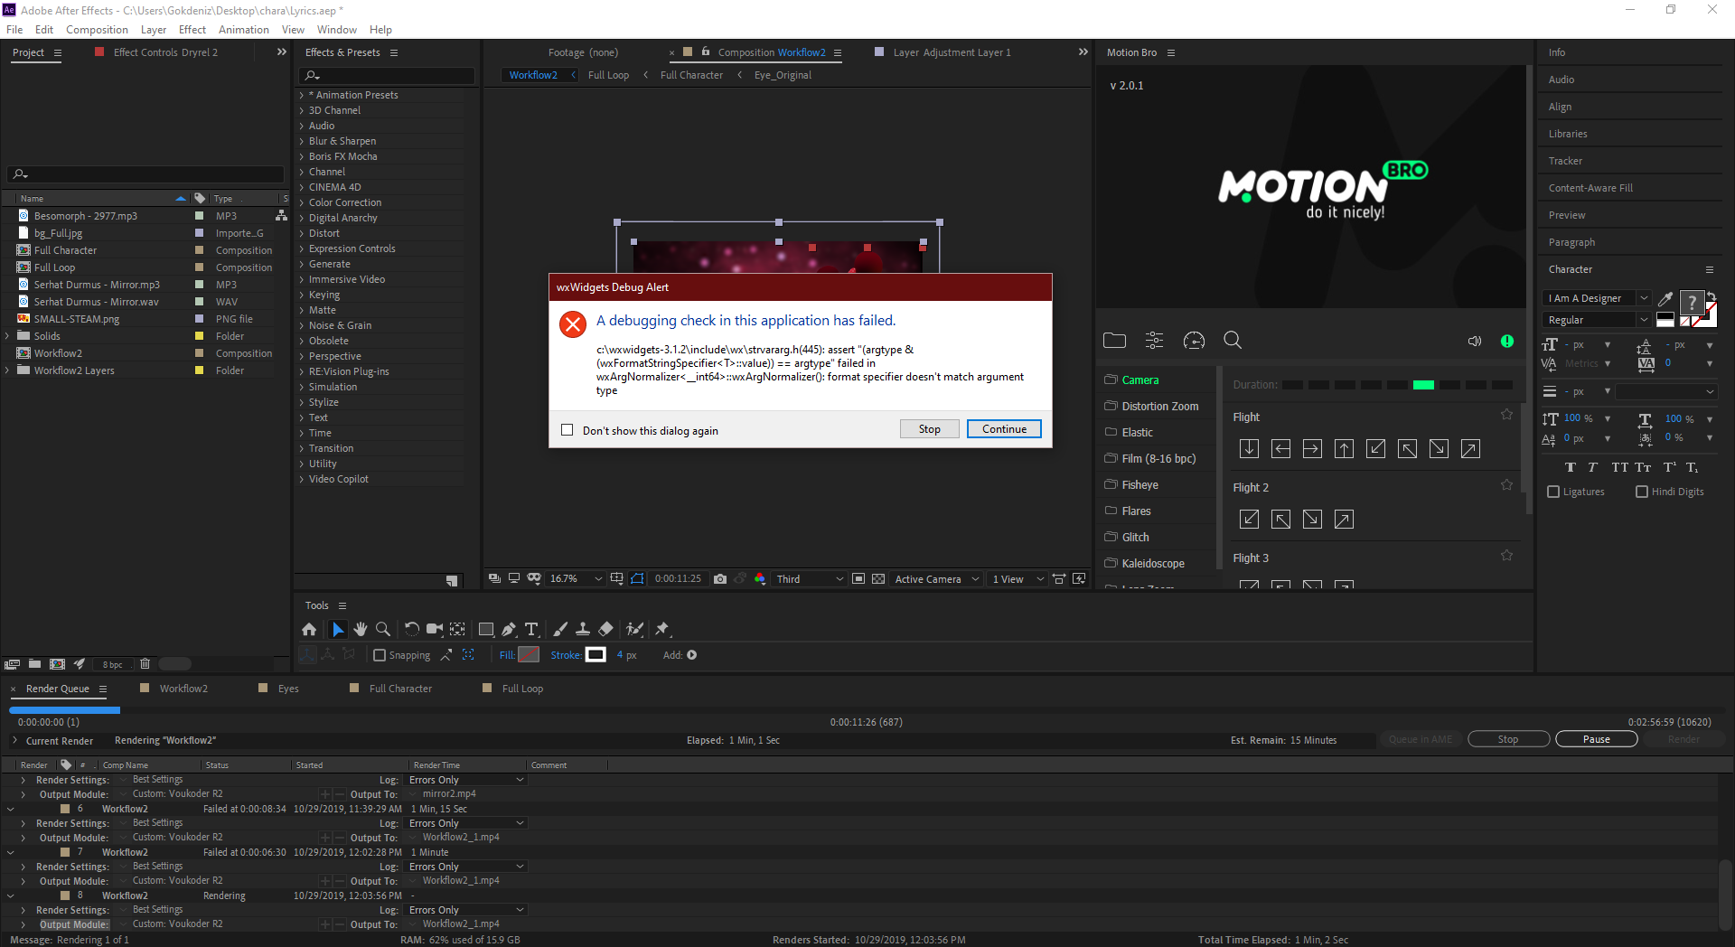
Task: Click Continue in the debug alert
Action: coord(1004,429)
